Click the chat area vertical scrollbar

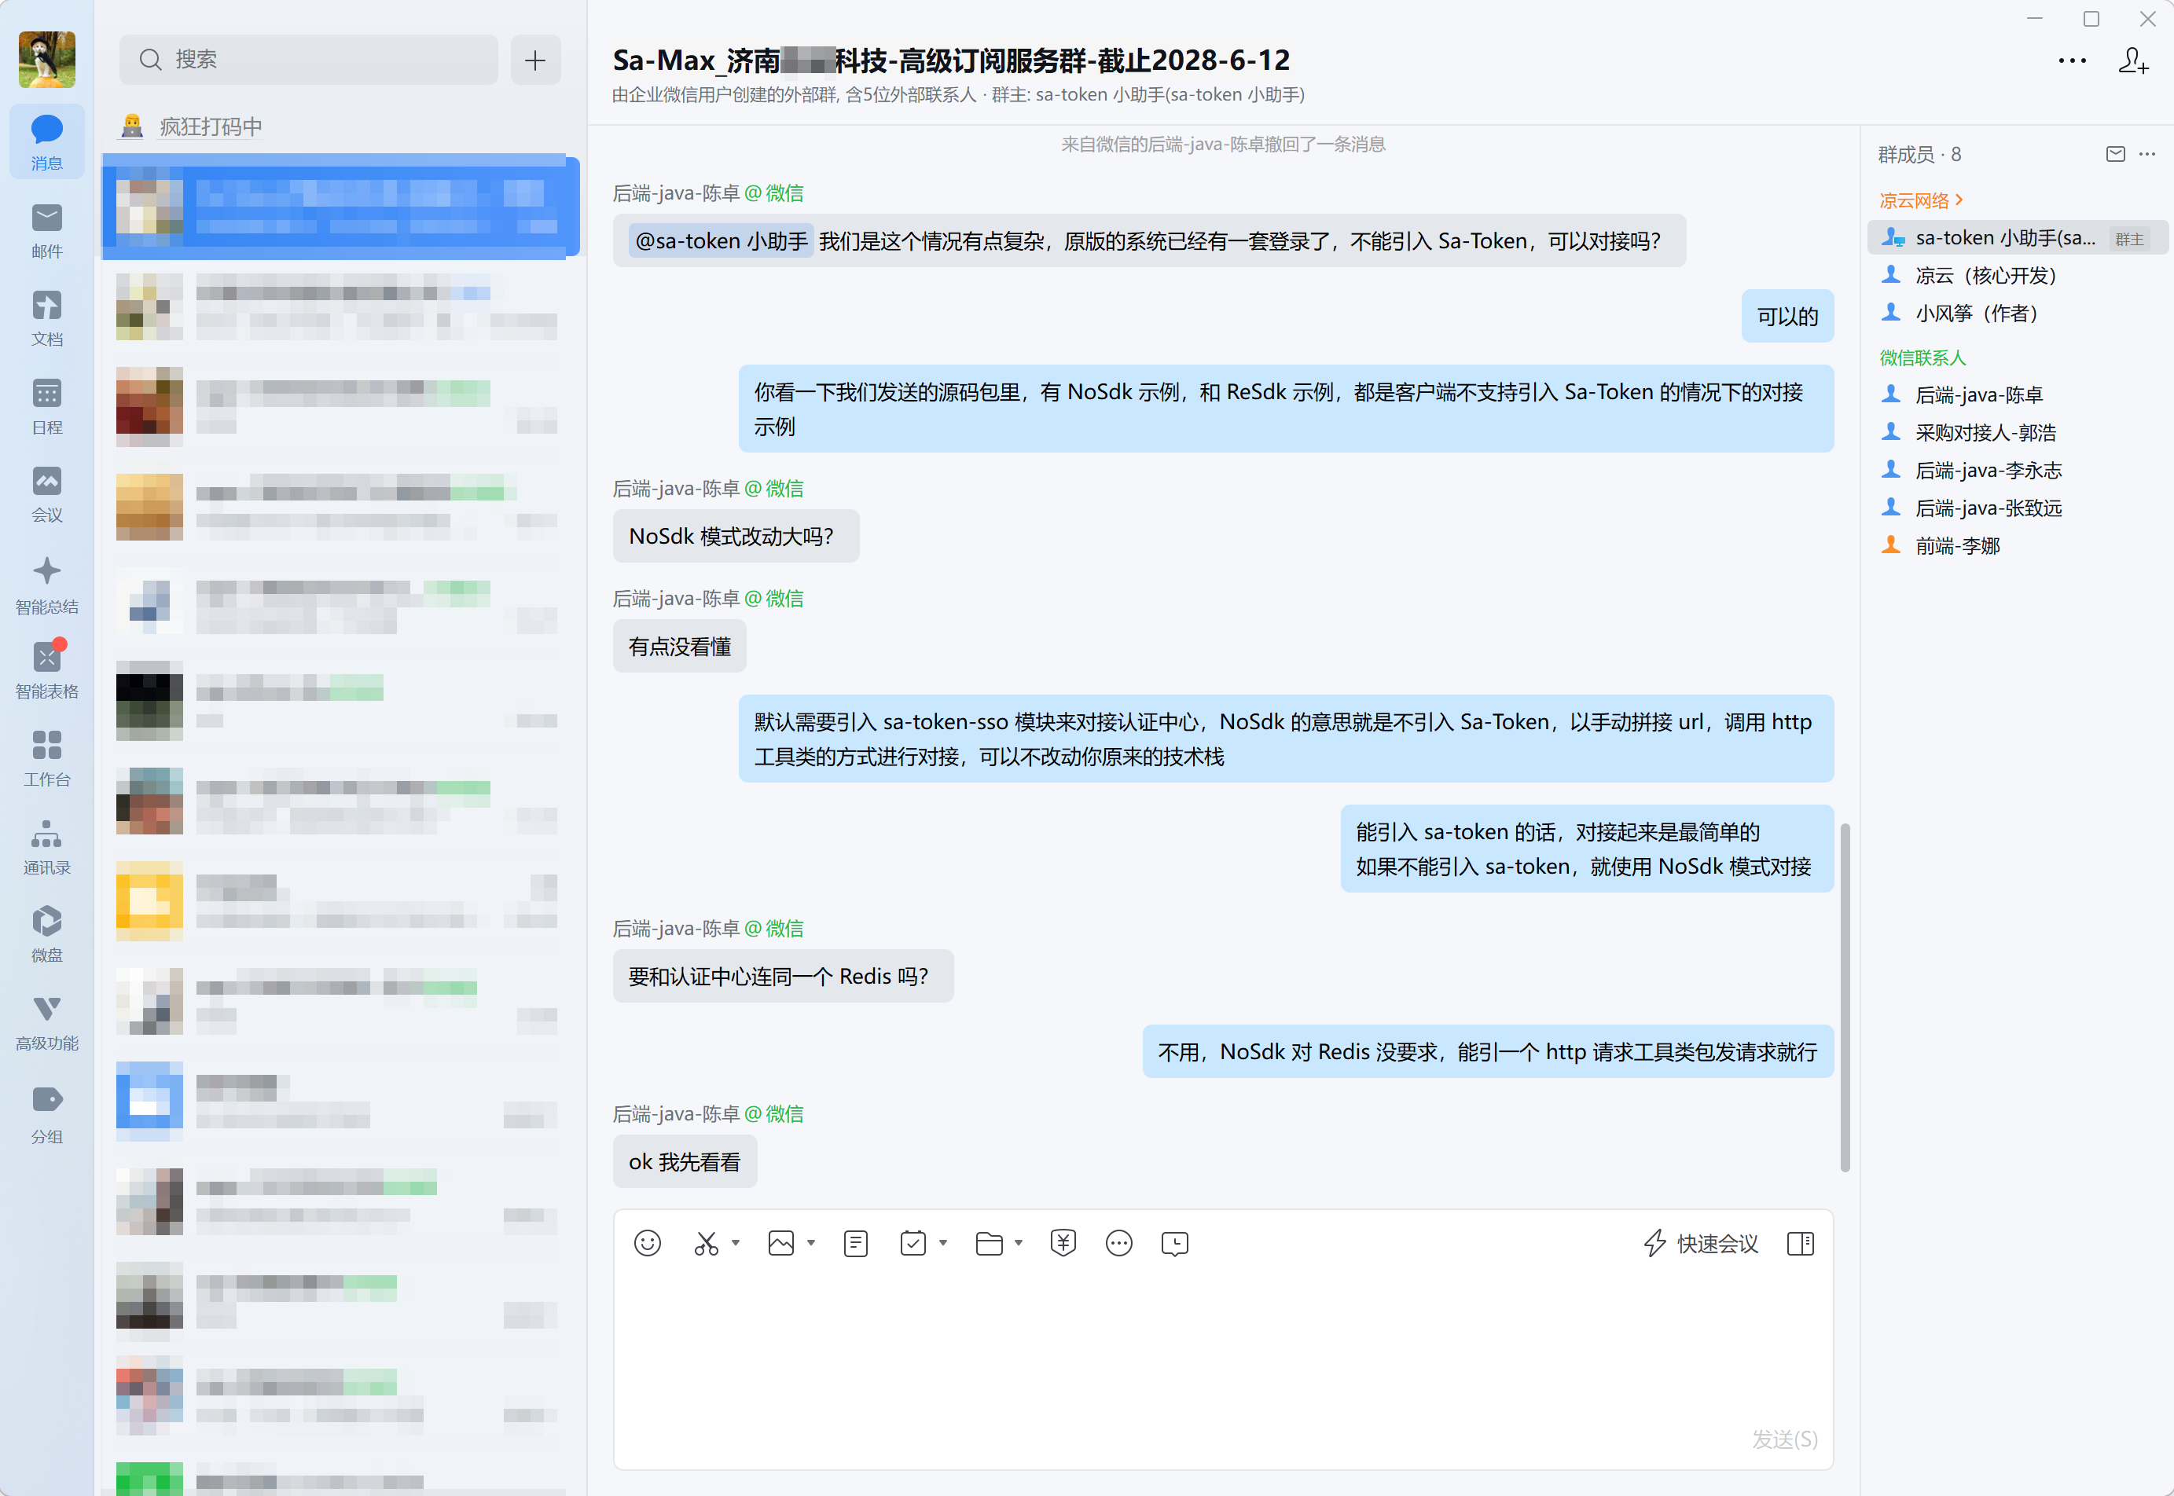click(x=1845, y=997)
